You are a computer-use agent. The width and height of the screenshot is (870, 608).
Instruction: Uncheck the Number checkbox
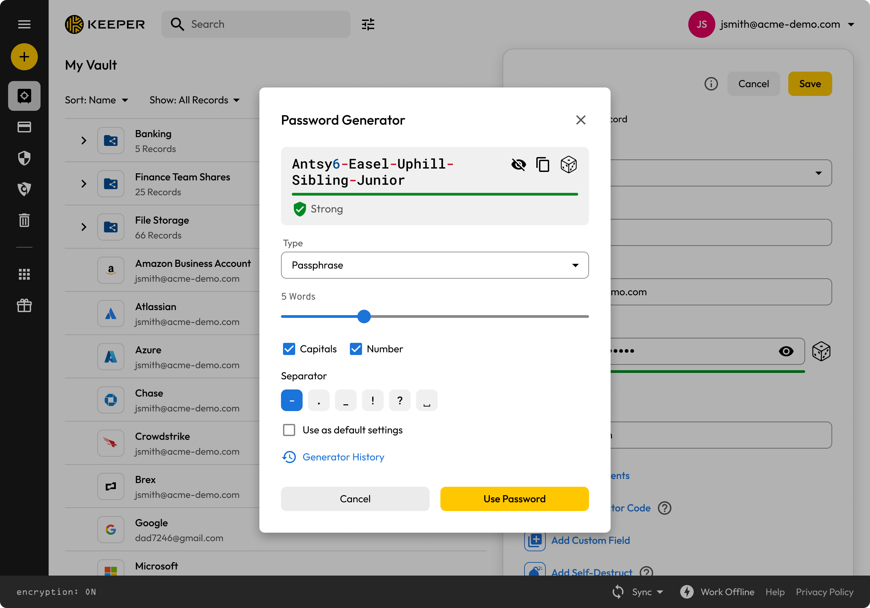point(356,349)
